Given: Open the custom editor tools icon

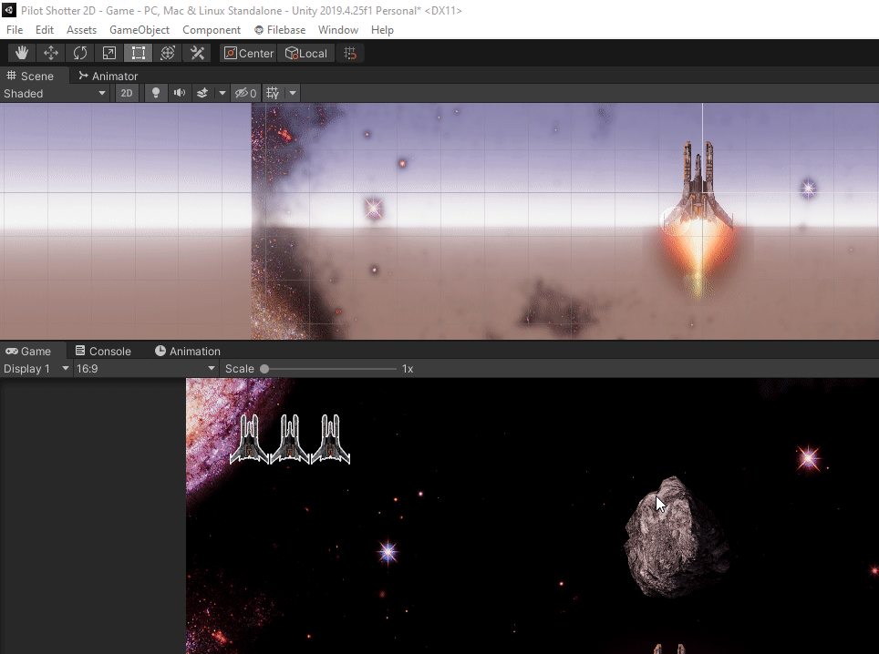Looking at the screenshot, I should click(197, 53).
